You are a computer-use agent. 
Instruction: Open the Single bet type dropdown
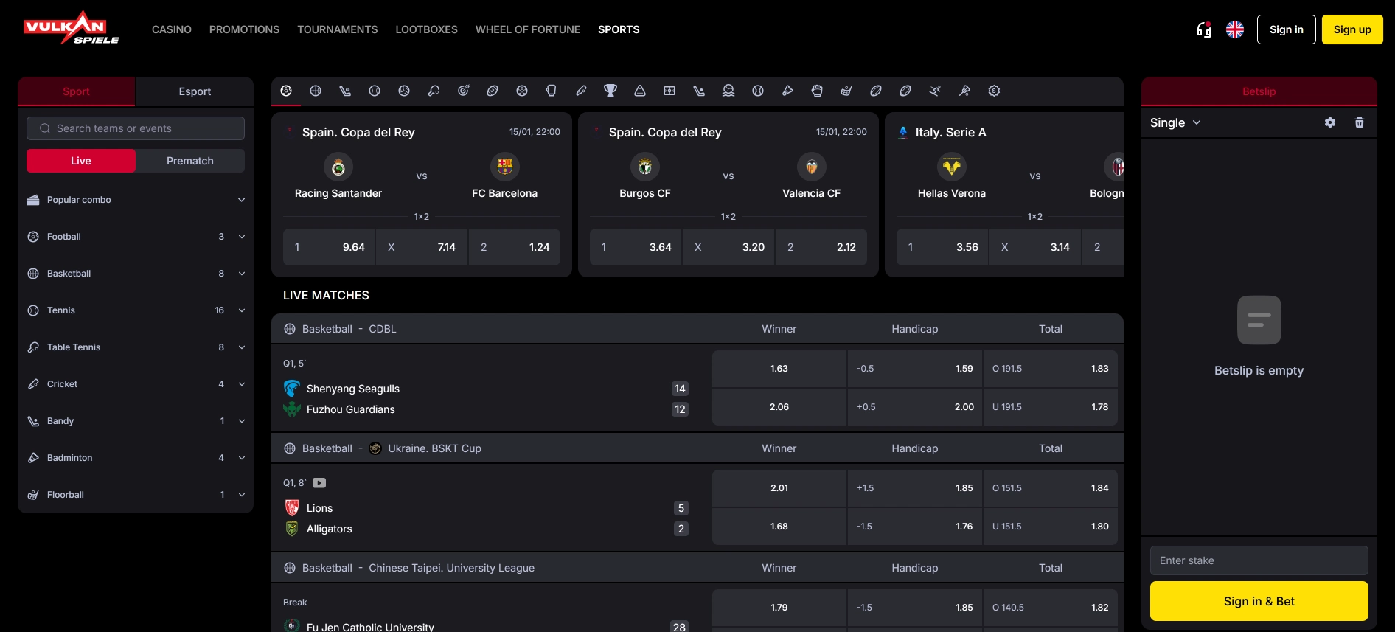[x=1175, y=122]
